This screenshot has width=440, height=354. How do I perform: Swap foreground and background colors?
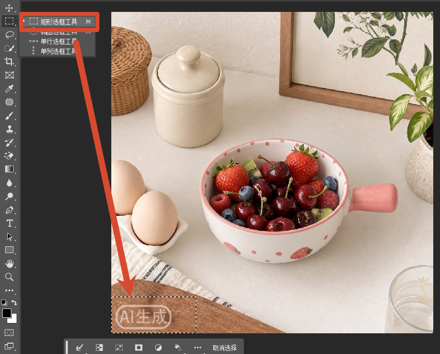click(x=14, y=302)
